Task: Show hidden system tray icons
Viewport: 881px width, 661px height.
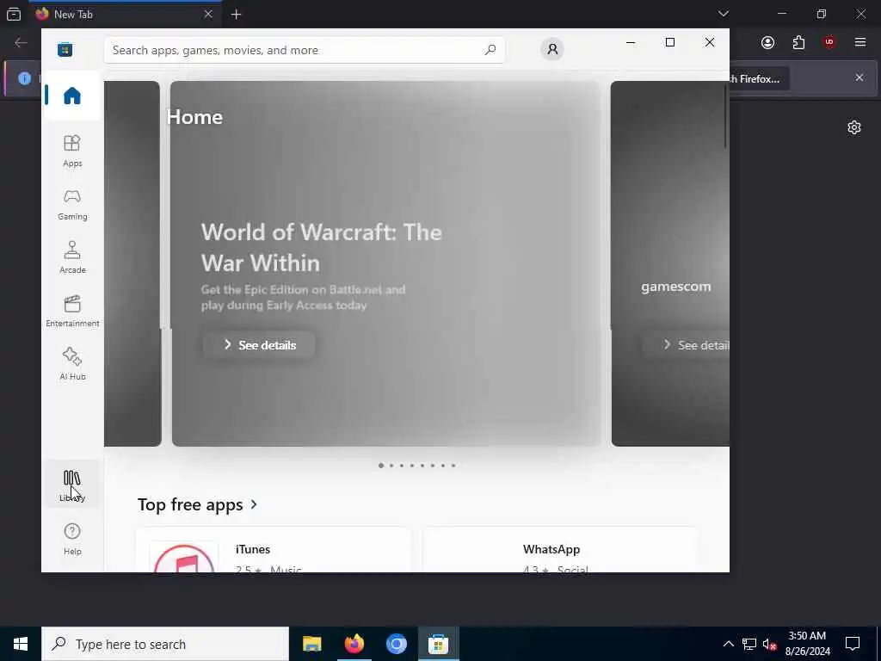Action: (x=728, y=644)
